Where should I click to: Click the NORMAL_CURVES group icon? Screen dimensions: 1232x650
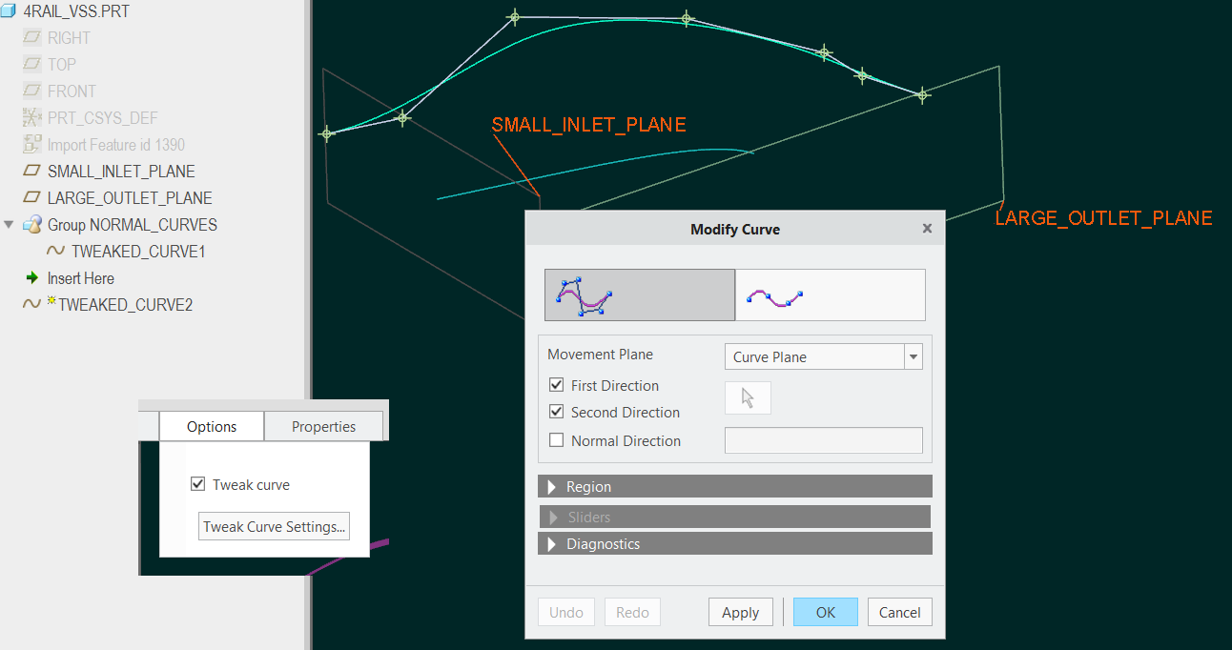coord(32,225)
